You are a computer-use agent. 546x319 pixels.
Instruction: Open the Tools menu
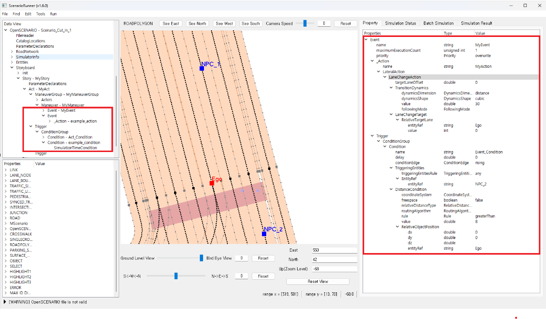click(41, 14)
